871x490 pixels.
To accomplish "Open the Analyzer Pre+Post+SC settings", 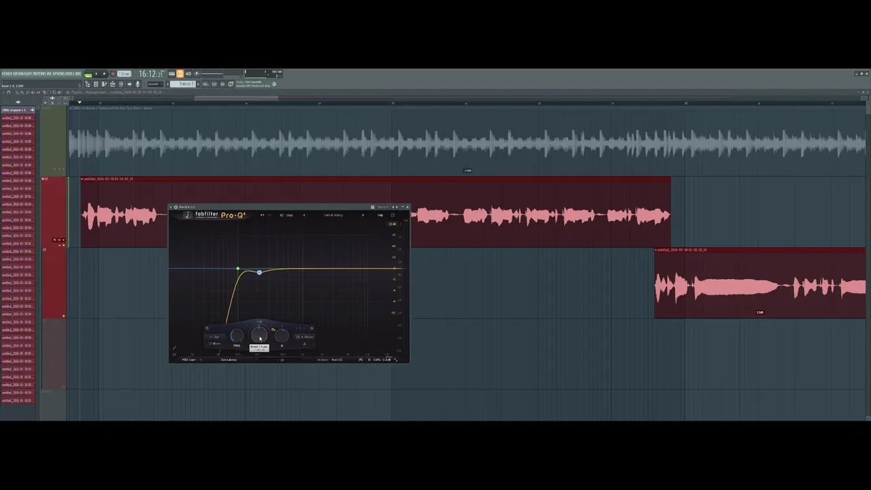I will click(x=329, y=360).
